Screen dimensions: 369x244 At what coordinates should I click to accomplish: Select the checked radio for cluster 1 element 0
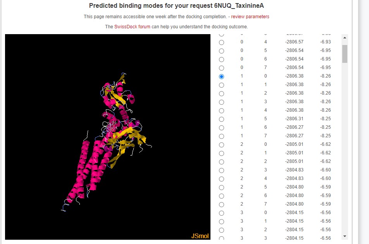(221, 76)
